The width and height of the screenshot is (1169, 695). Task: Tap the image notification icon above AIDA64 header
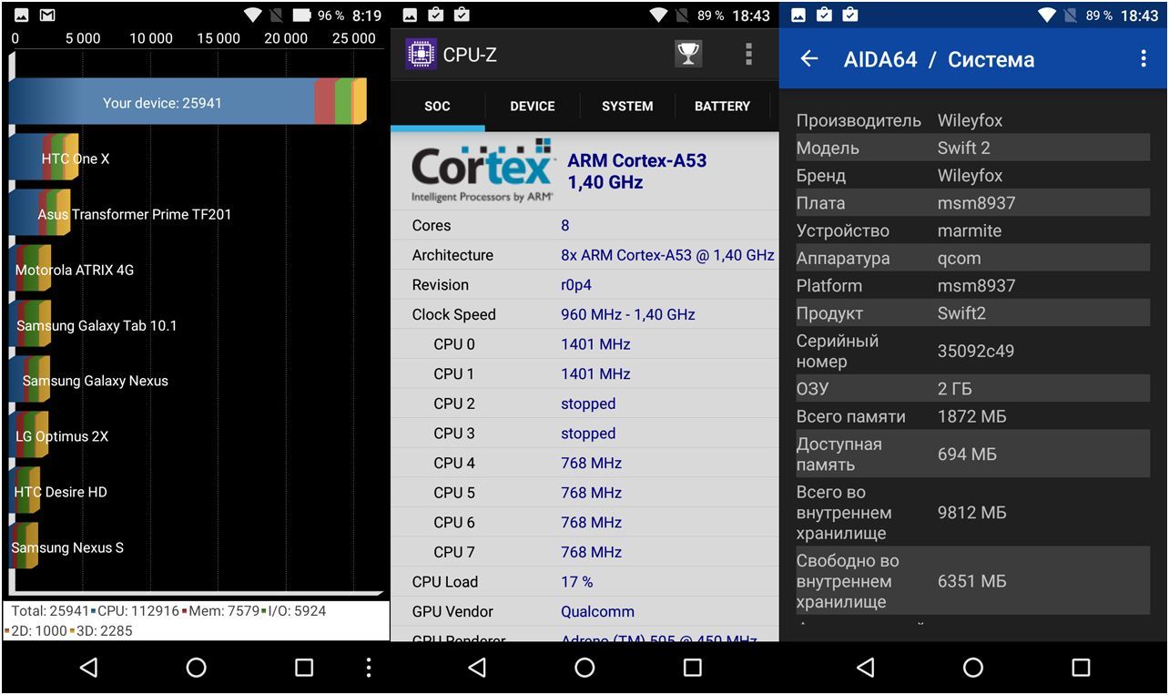click(x=798, y=15)
